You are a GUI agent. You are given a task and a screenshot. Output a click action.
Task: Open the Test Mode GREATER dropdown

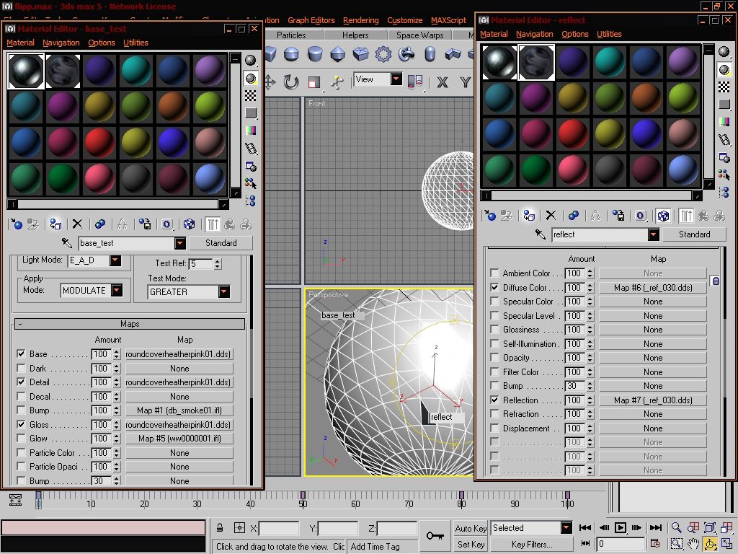click(x=224, y=291)
